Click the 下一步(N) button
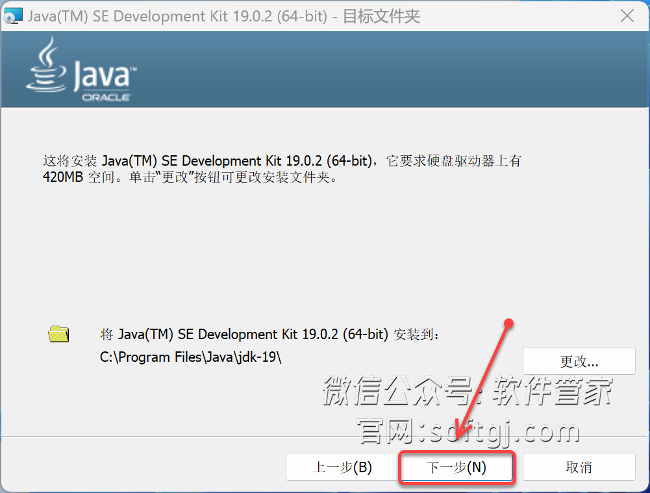This screenshot has height=493, width=650. point(456,467)
